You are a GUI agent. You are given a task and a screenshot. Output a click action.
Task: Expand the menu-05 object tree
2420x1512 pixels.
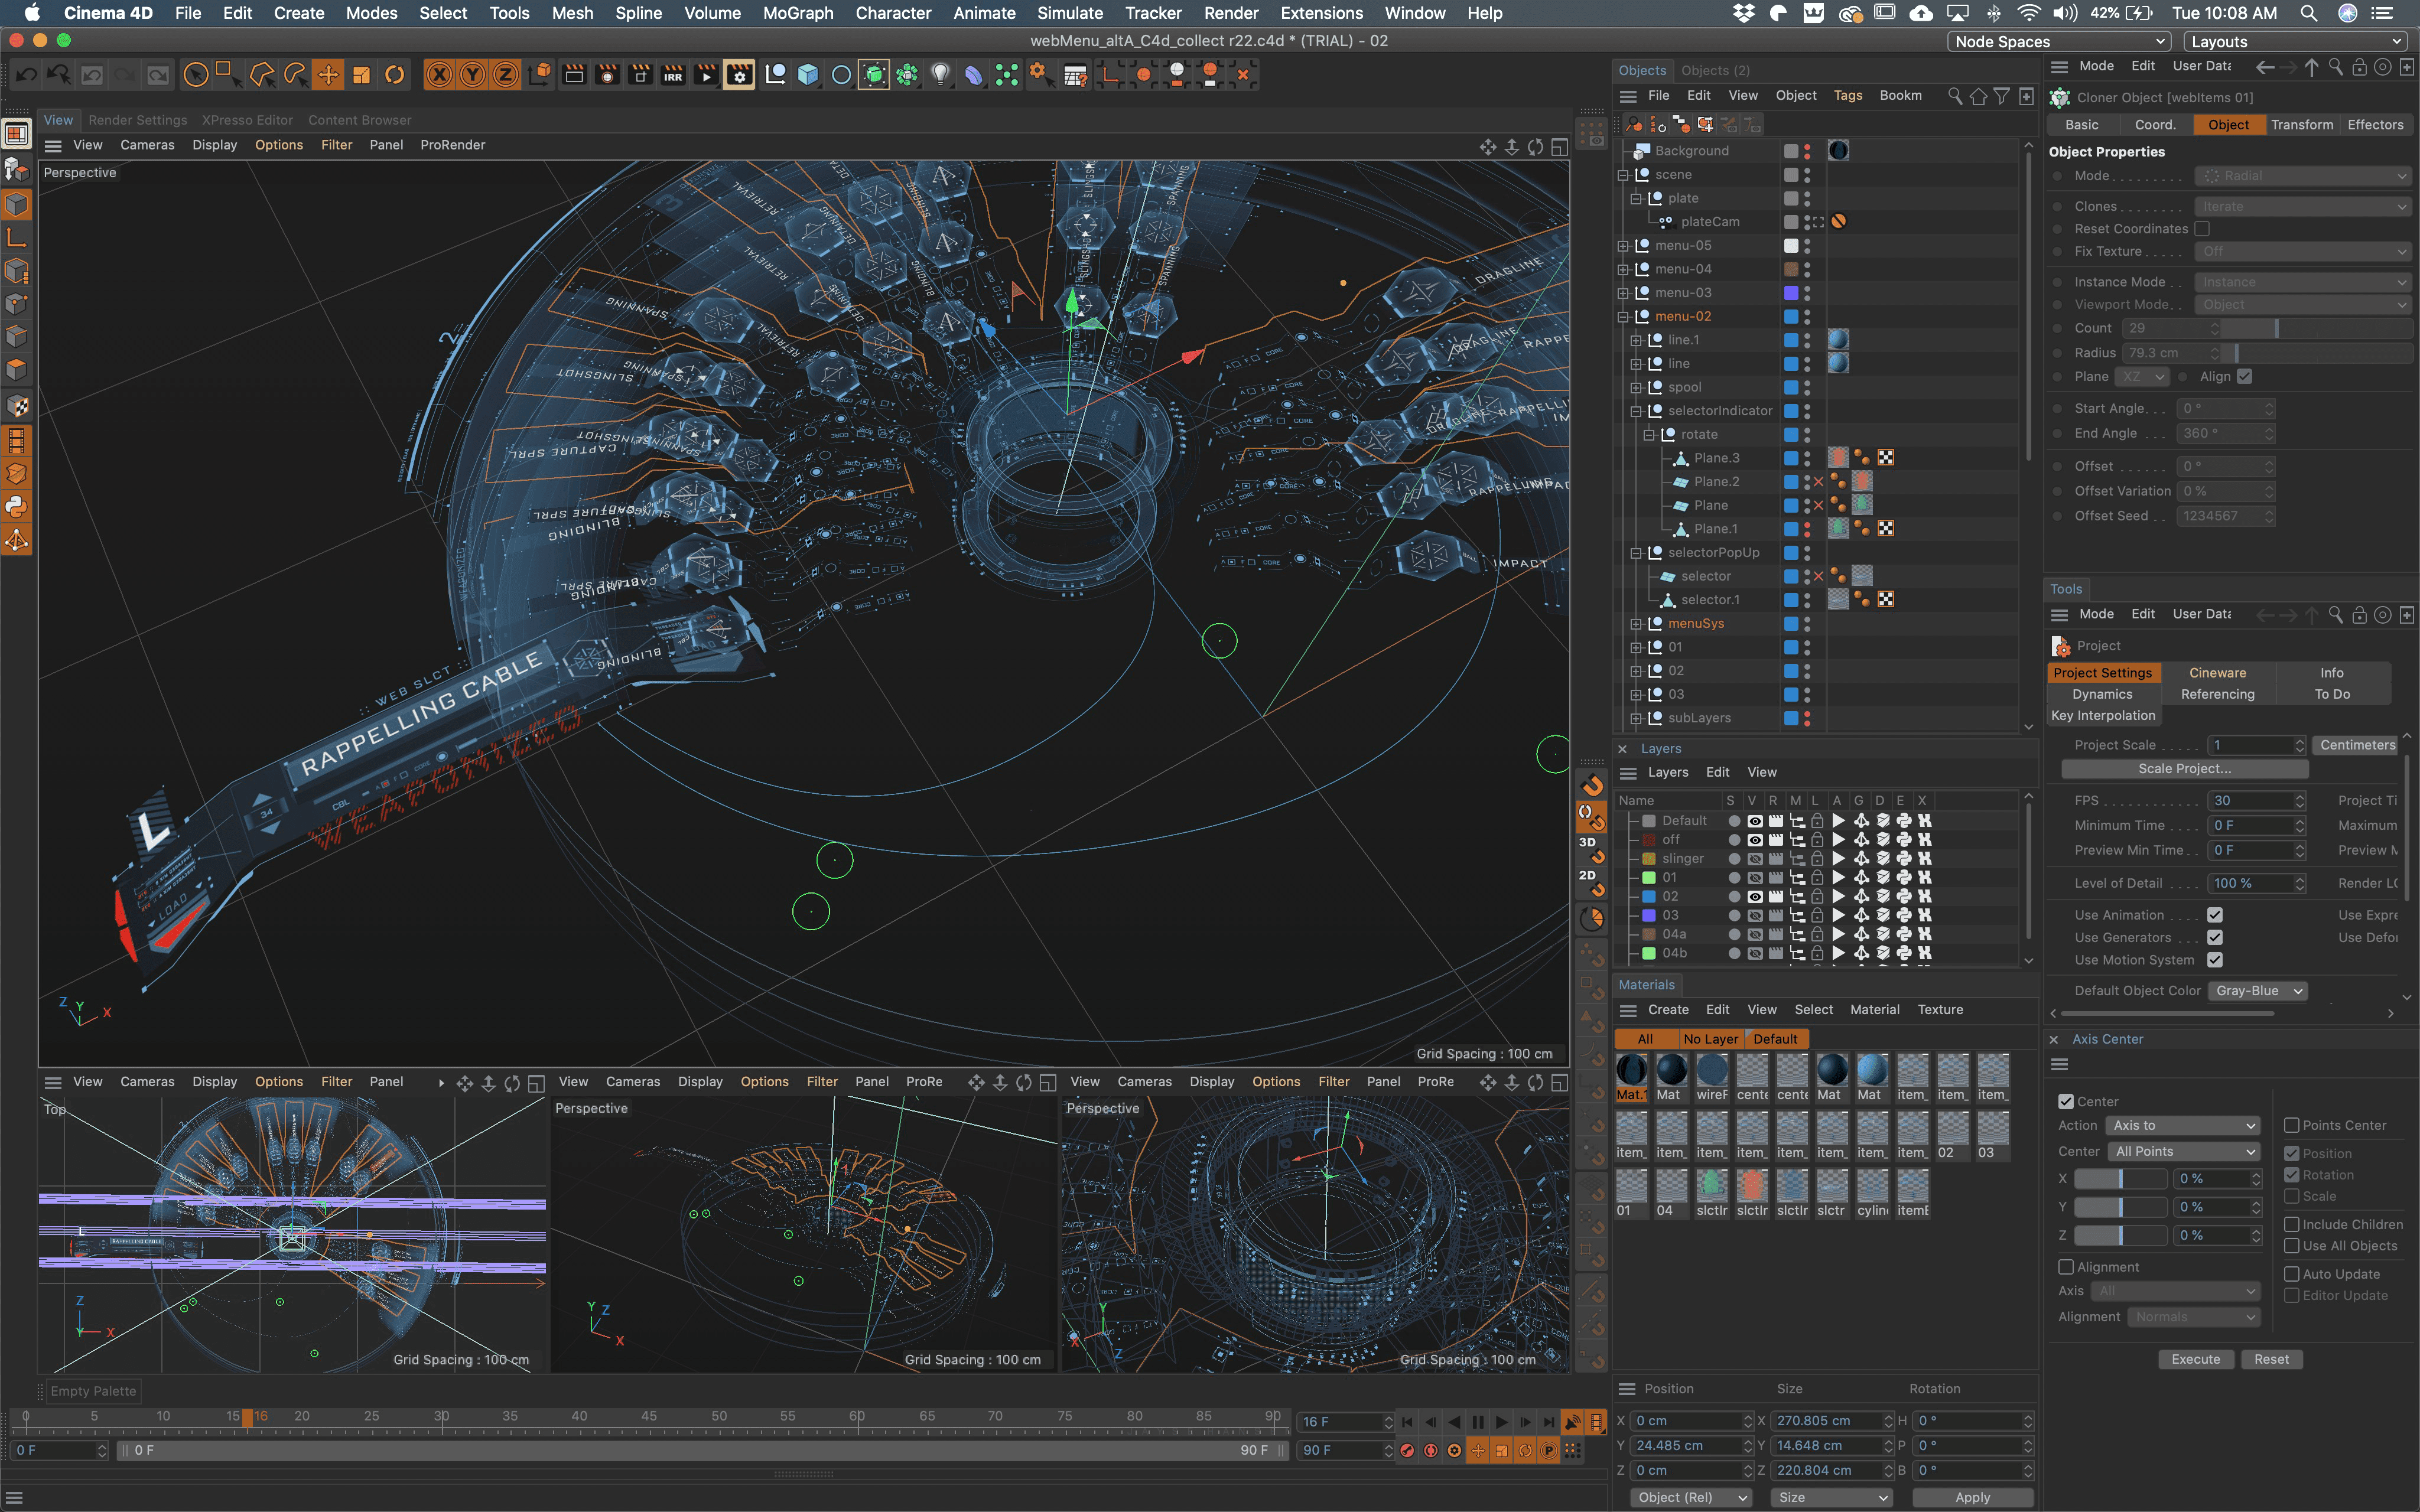(1623, 245)
